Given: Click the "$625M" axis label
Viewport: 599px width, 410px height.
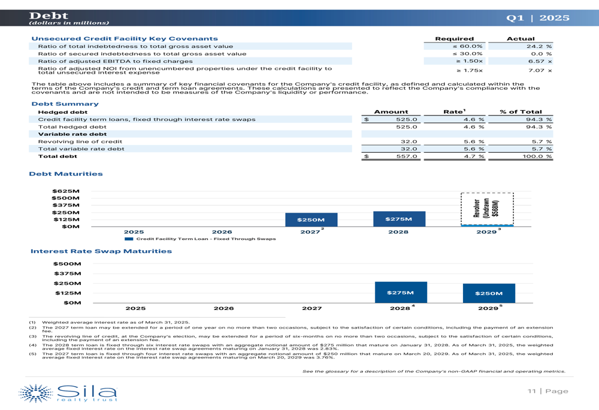Looking at the screenshot, I should coord(66,192).
